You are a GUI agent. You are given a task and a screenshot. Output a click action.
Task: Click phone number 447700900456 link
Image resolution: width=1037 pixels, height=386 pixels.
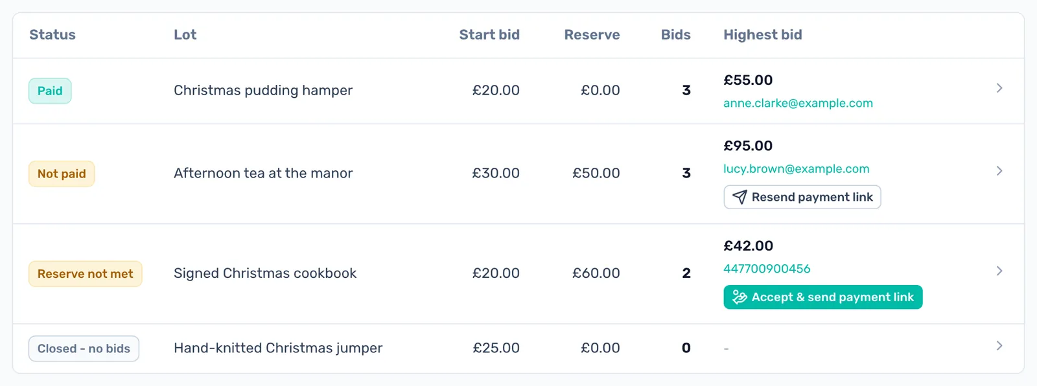(767, 269)
